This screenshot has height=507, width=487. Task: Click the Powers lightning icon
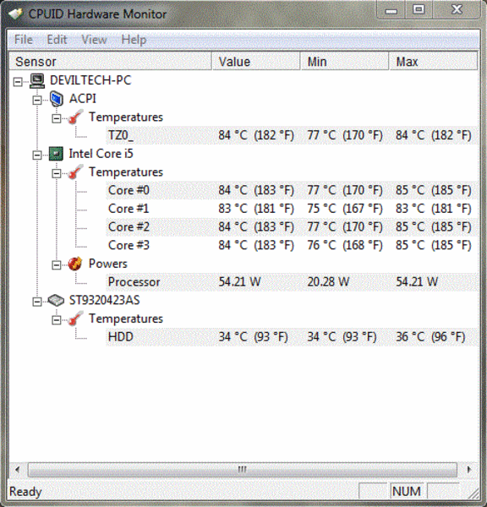click(75, 264)
